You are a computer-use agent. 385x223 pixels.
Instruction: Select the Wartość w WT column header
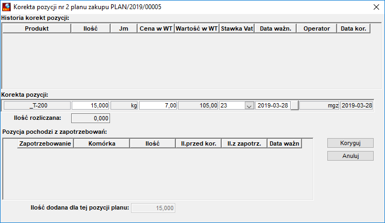pos(197,28)
